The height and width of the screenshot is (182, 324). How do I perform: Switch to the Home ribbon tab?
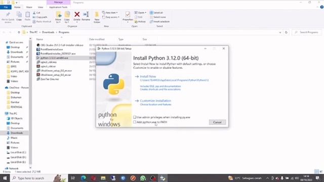(x=17, y=7)
